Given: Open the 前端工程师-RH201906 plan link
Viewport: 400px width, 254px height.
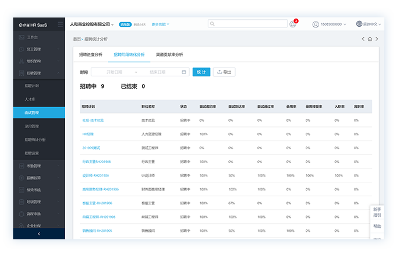Looking at the screenshot, I should pyautogui.click(x=99, y=217).
